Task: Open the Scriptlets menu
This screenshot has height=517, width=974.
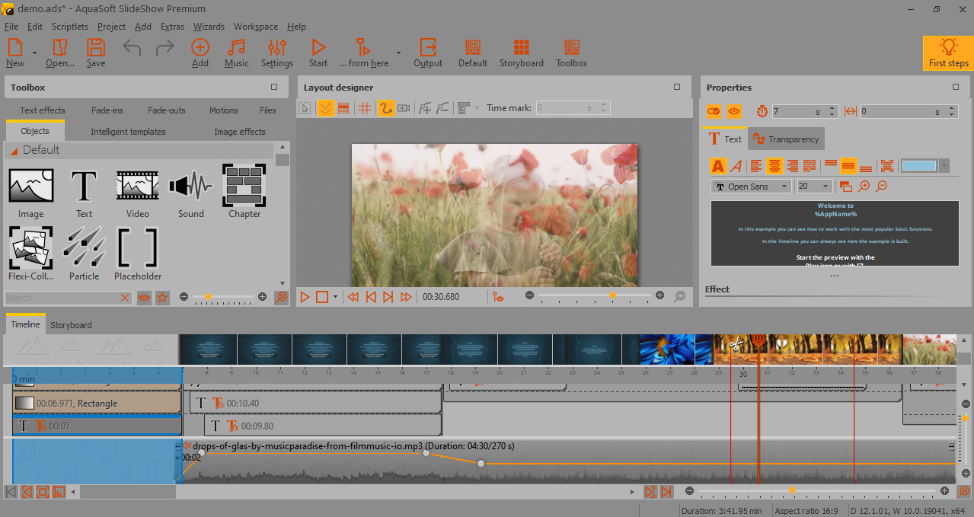Action: pos(70,26)
